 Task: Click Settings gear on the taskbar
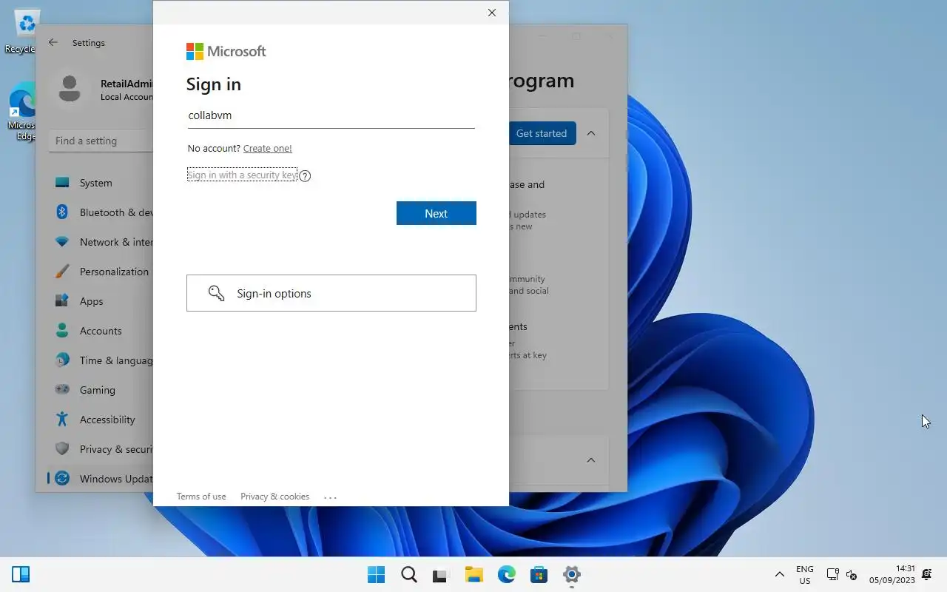click(x=571, y=574)
